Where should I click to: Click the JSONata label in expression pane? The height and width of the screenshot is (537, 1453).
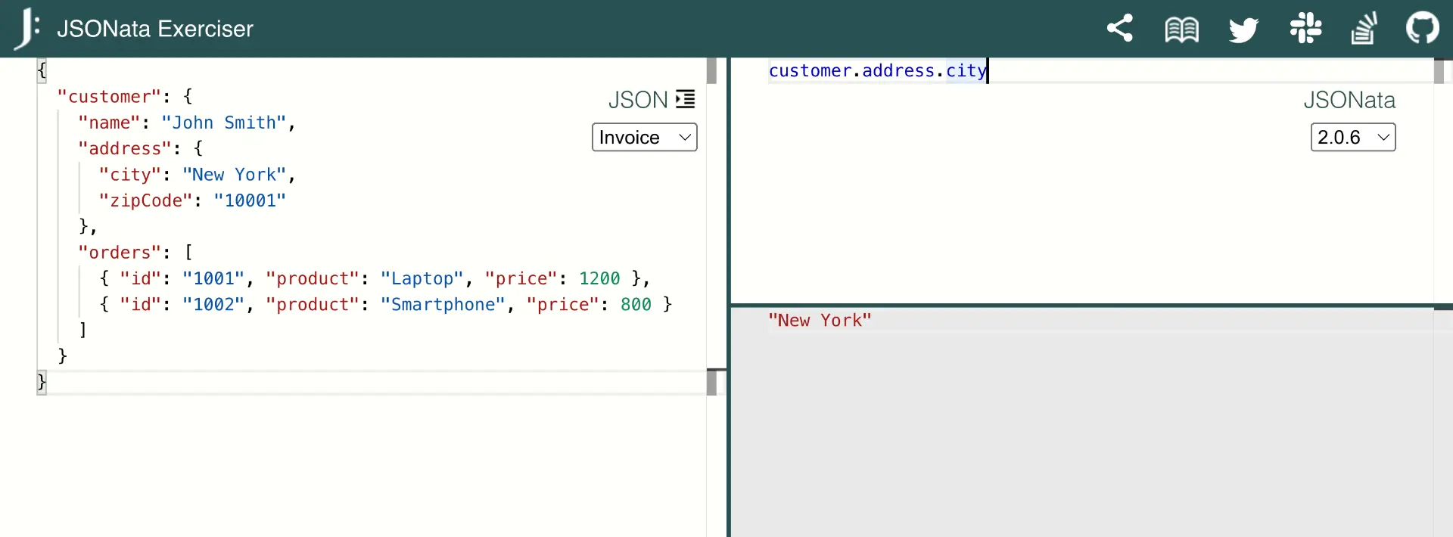tap(1349, 100)
